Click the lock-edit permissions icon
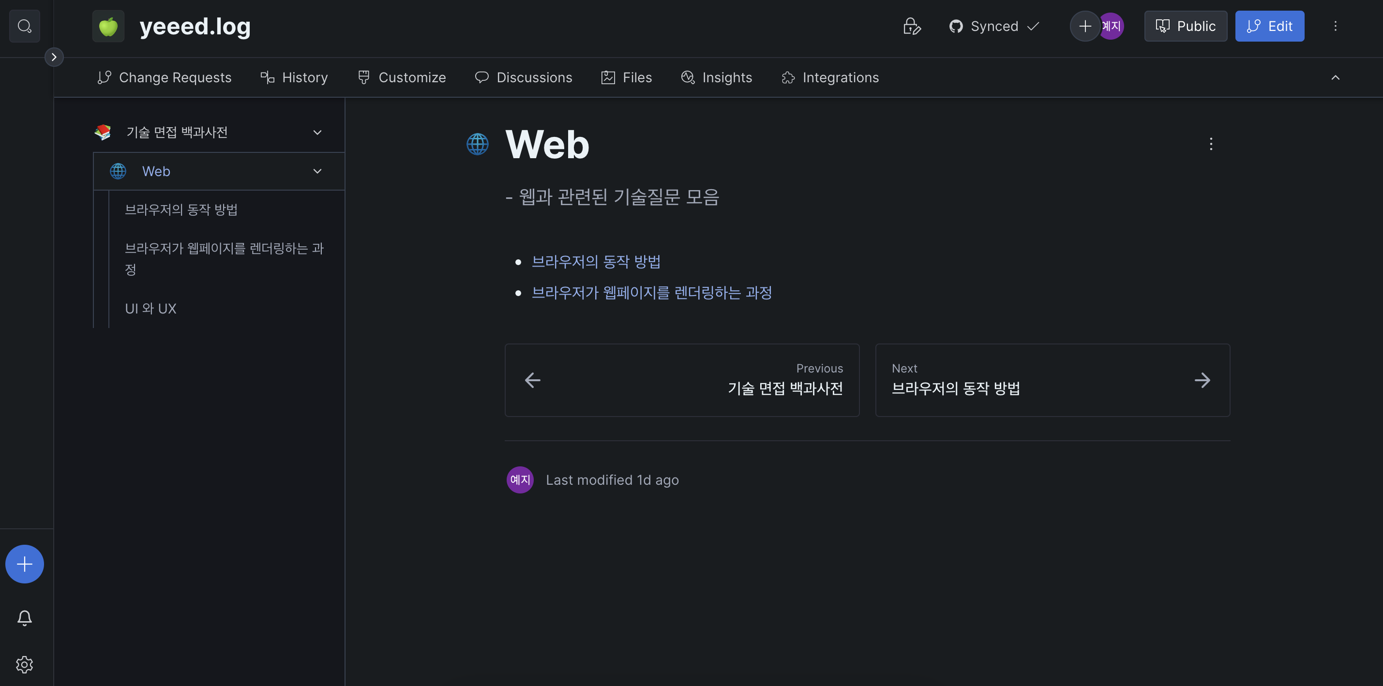This screenshot has width=1383, height=686. coord(912,26)
